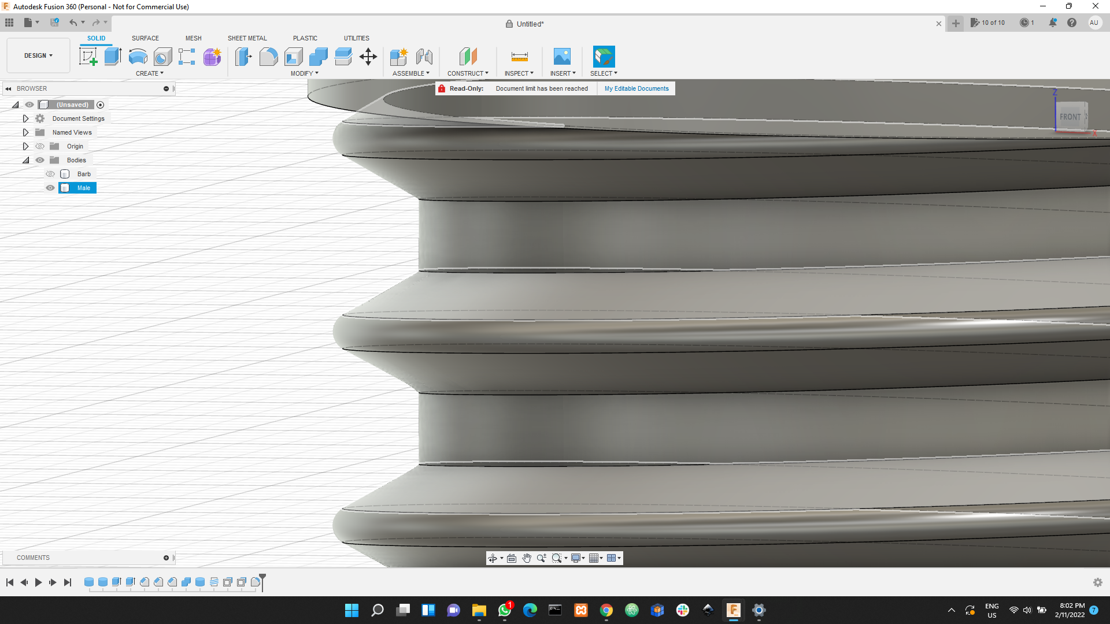Hide the Male body

click(x=50, y=188)
